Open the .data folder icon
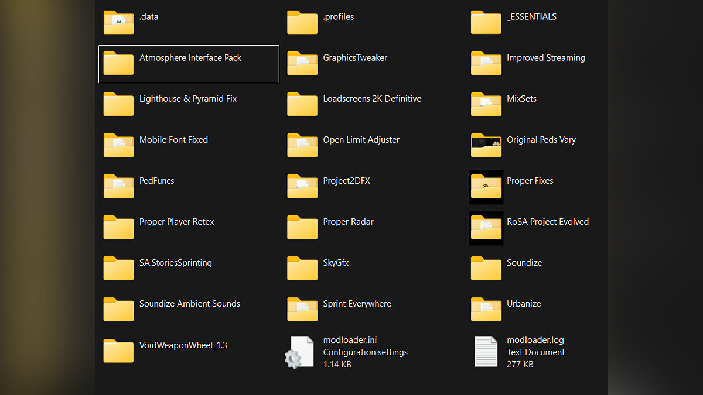This screenshot has height=395, width=703. [119, 22]
